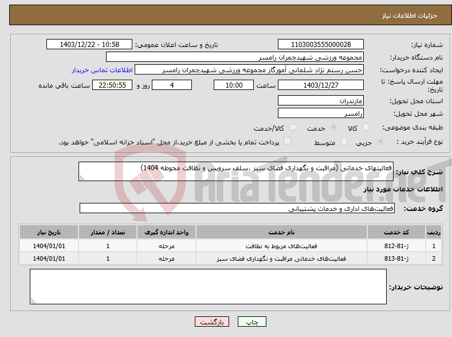The height and width of the screenshot is (337, 452).
Task: Select the جزیی purchase type radio
Action: pos(380,141)
